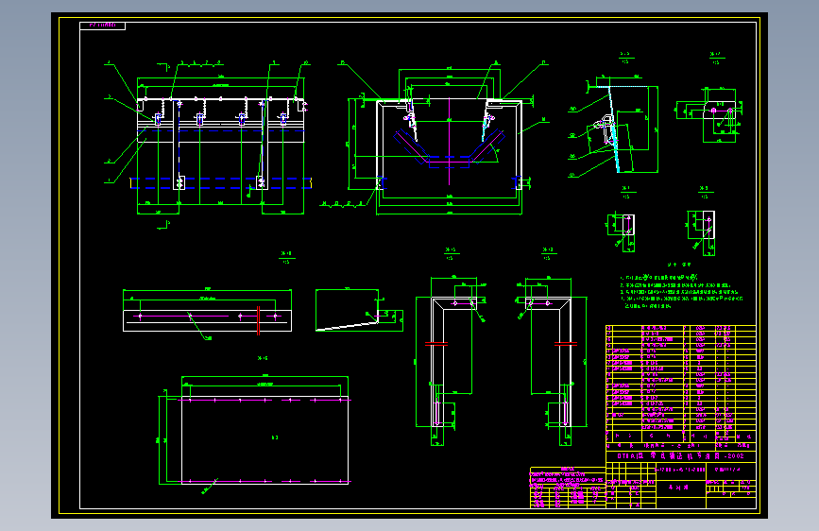Select the detail view with the cyan inclined line
819x531 pixels.
(x=614, y=126)
